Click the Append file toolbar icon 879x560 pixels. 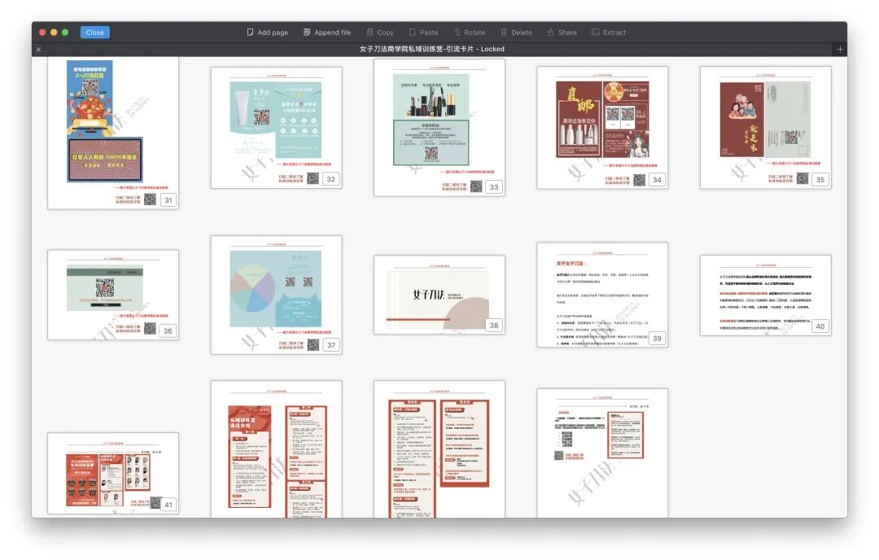coord(307,33)
